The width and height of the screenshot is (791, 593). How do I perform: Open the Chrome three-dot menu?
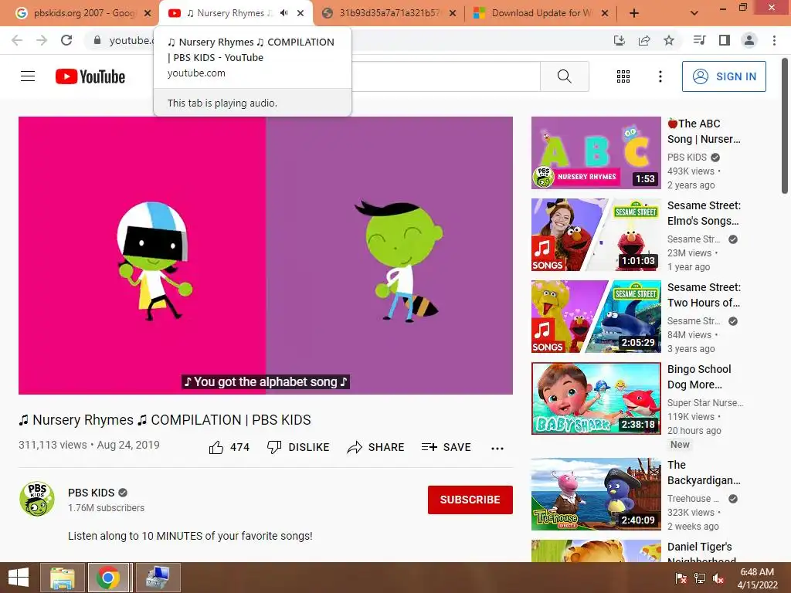pos(774,40)
